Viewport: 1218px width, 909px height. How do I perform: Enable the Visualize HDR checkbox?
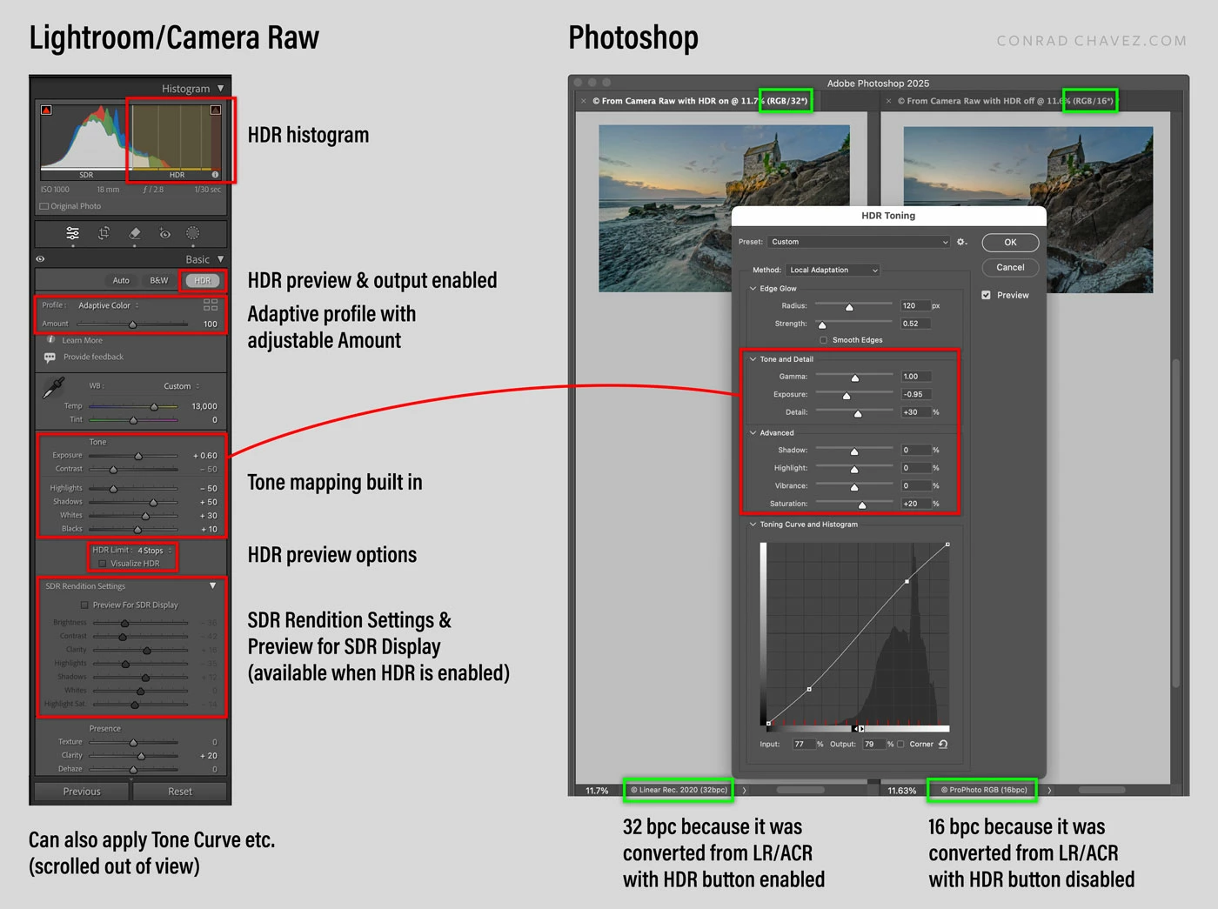click(x=103, y=564)
